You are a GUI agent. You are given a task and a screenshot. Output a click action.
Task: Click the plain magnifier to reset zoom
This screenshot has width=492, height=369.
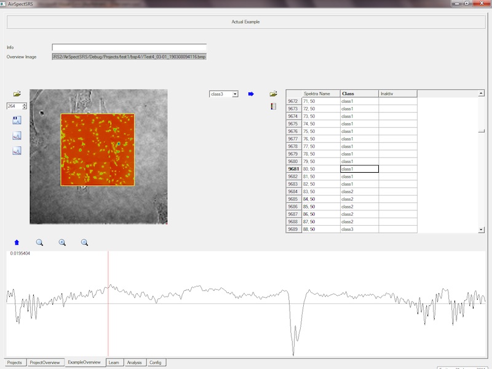point(39,243)
